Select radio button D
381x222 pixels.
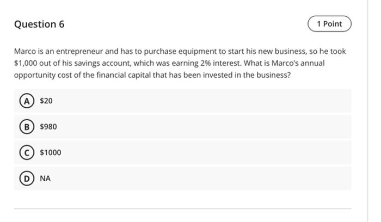point(24,178)
